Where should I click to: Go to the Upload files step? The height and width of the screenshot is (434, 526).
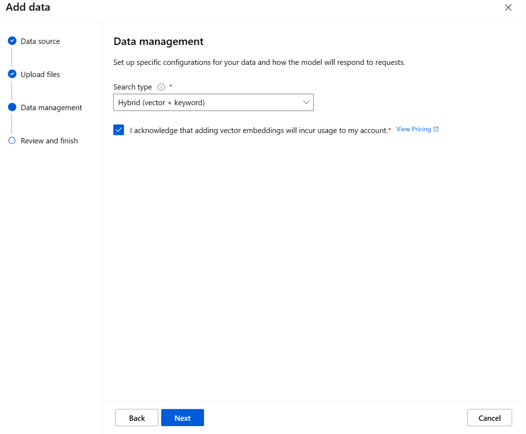pyautogui.click(x=40, y=74)
